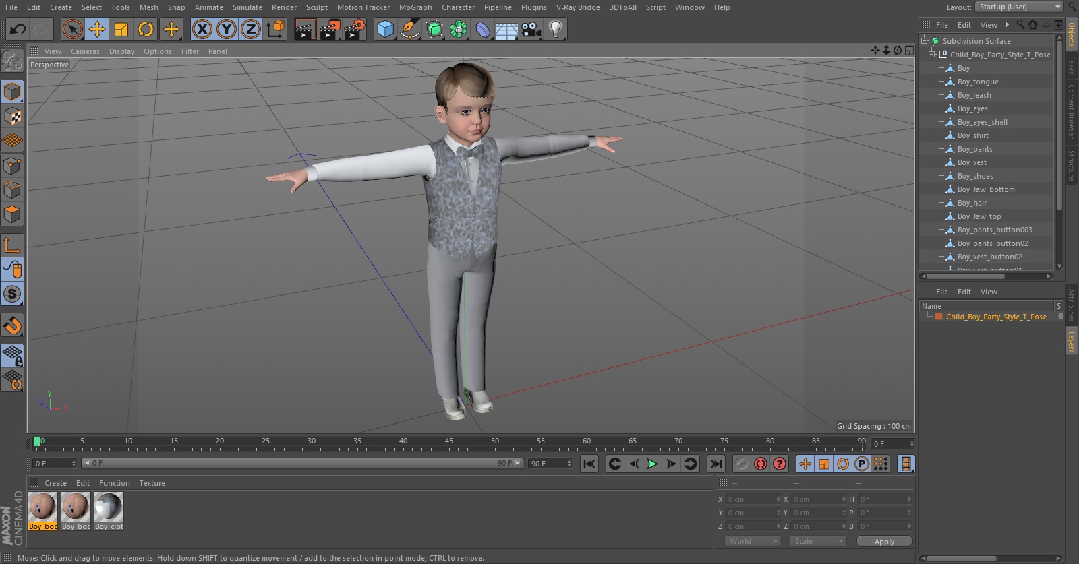Screen dimensions: 1079x564
Task: Go to end of animation
Action: [716, 464]
